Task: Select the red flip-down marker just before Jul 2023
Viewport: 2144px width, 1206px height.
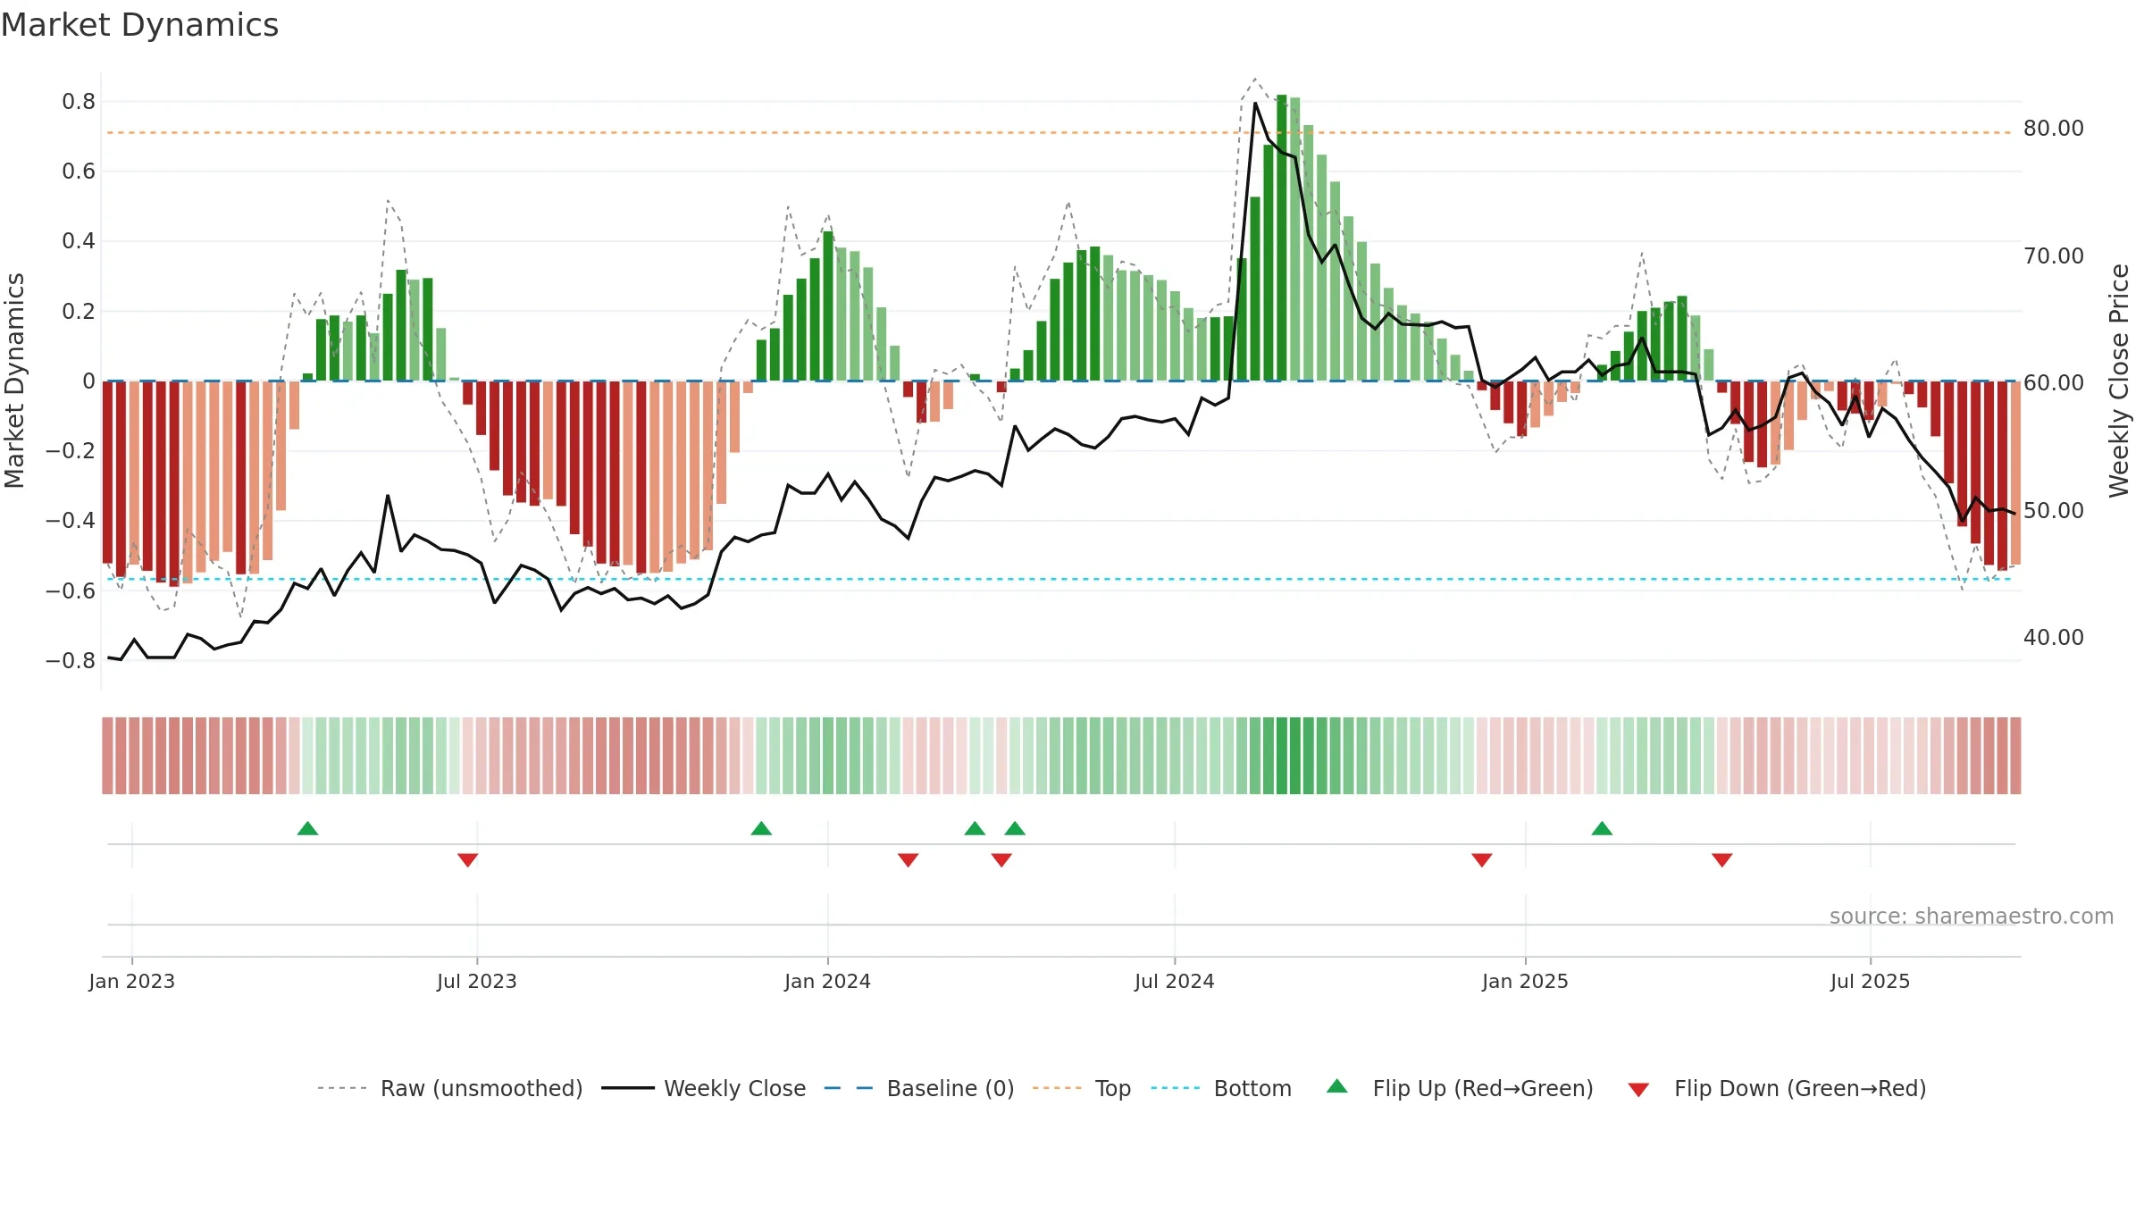Action: (467, 860)
